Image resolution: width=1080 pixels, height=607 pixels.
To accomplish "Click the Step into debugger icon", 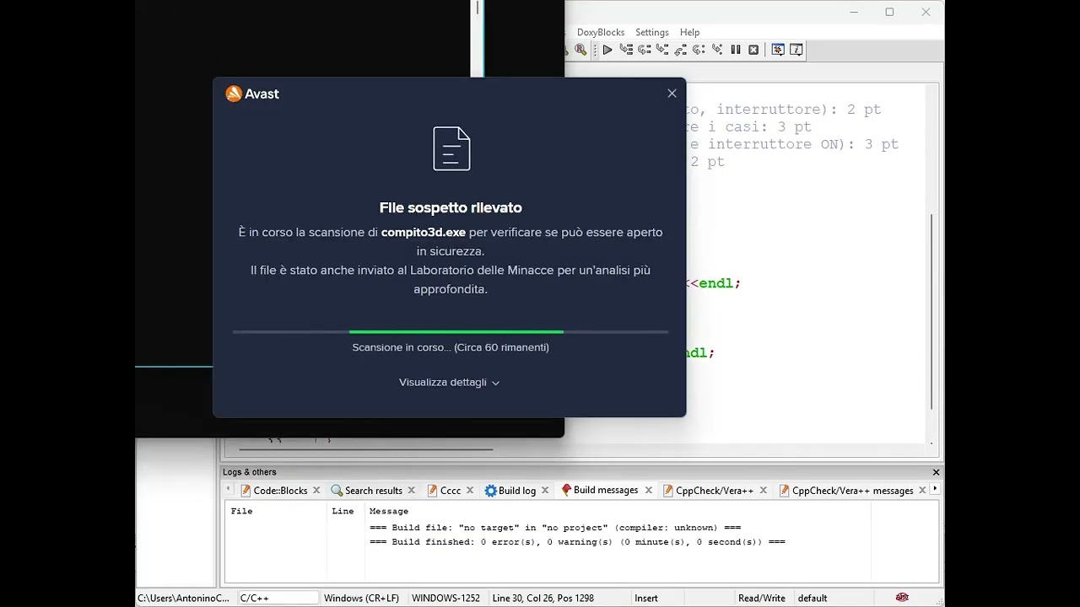I will click(662, 50).
